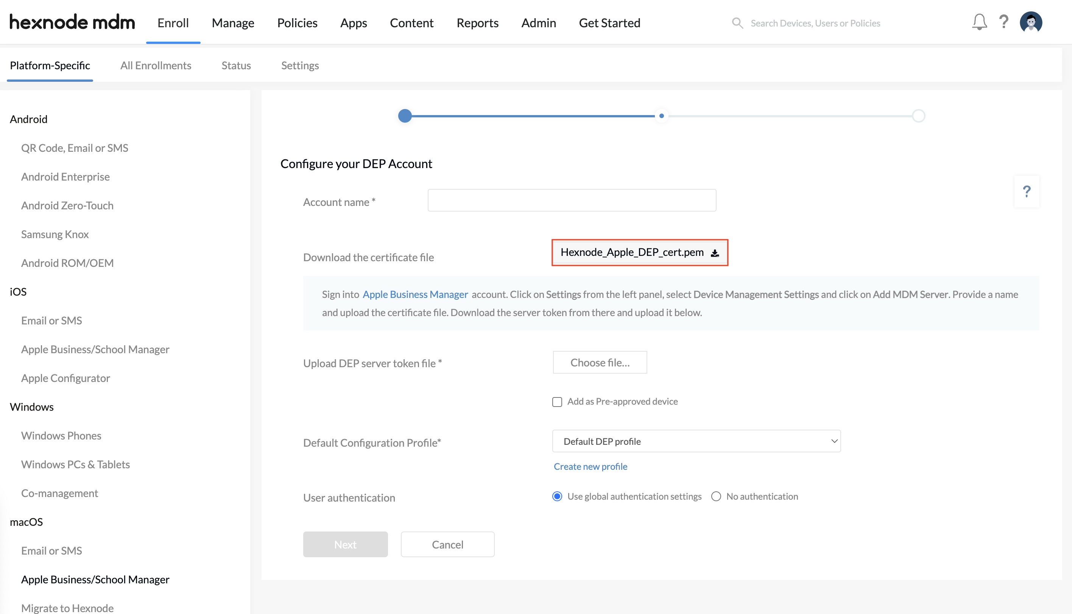Select Android Zero-Touch enrollment
This screenshot has width=1072, height=614.
click(x=67, y=206)
